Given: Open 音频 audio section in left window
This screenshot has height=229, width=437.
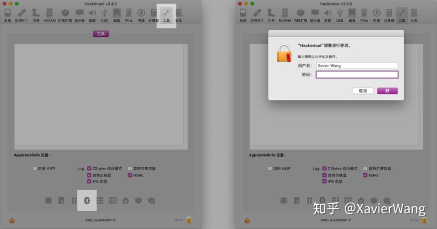Looking at the screenshot, I should tap(92, 15).
